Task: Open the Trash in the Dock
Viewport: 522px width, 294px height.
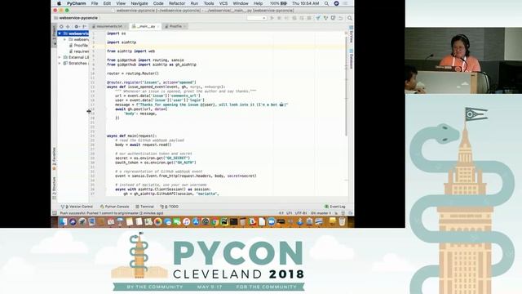Action: click(342, 221)
